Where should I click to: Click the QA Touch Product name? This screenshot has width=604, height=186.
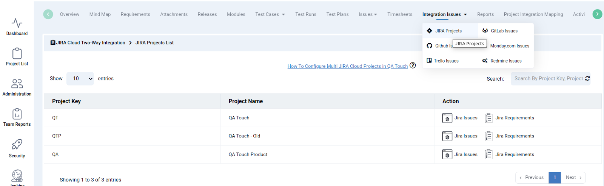click(x=248, y=154)
